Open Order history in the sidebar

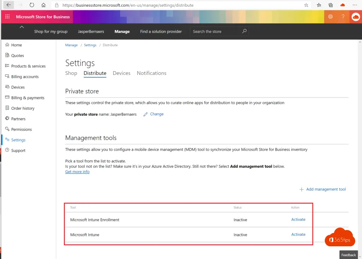pyautogui.click(x=23, y=108)
